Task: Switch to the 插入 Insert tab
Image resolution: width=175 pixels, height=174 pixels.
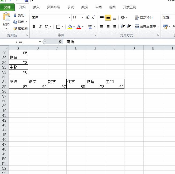Action: click(36, 7)
